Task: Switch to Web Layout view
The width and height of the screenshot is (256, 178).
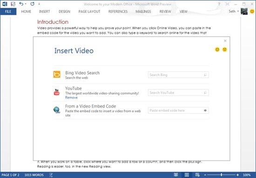Action: click(x=197, y=175)
